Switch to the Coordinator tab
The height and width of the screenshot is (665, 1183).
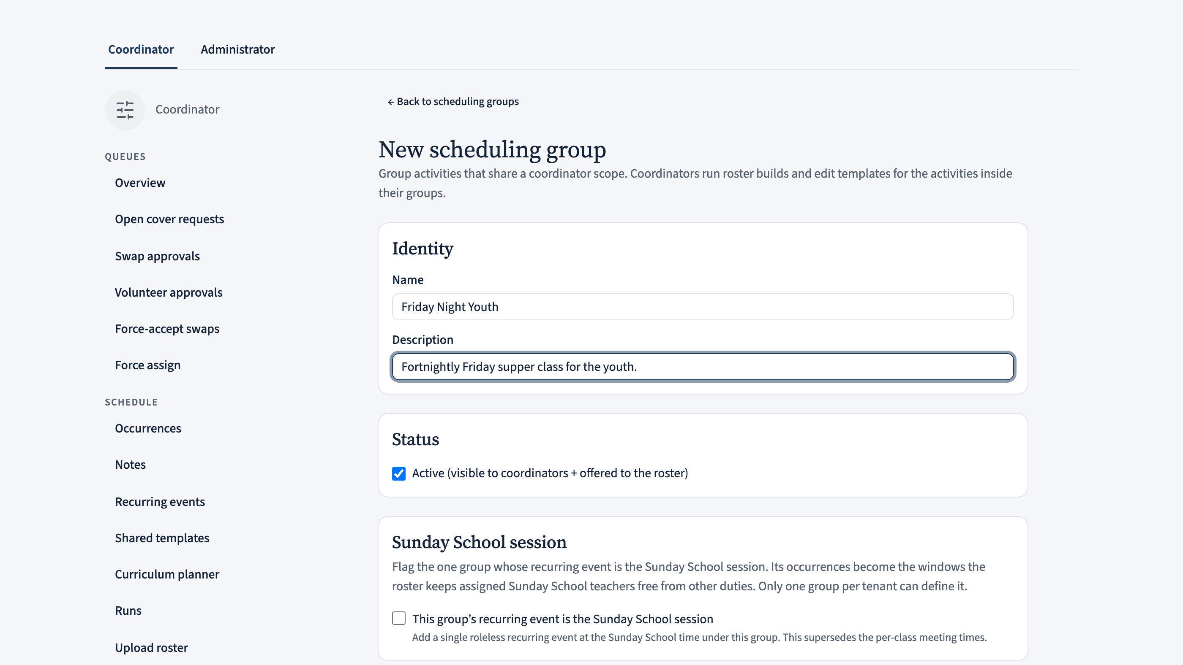coord(141,49)
